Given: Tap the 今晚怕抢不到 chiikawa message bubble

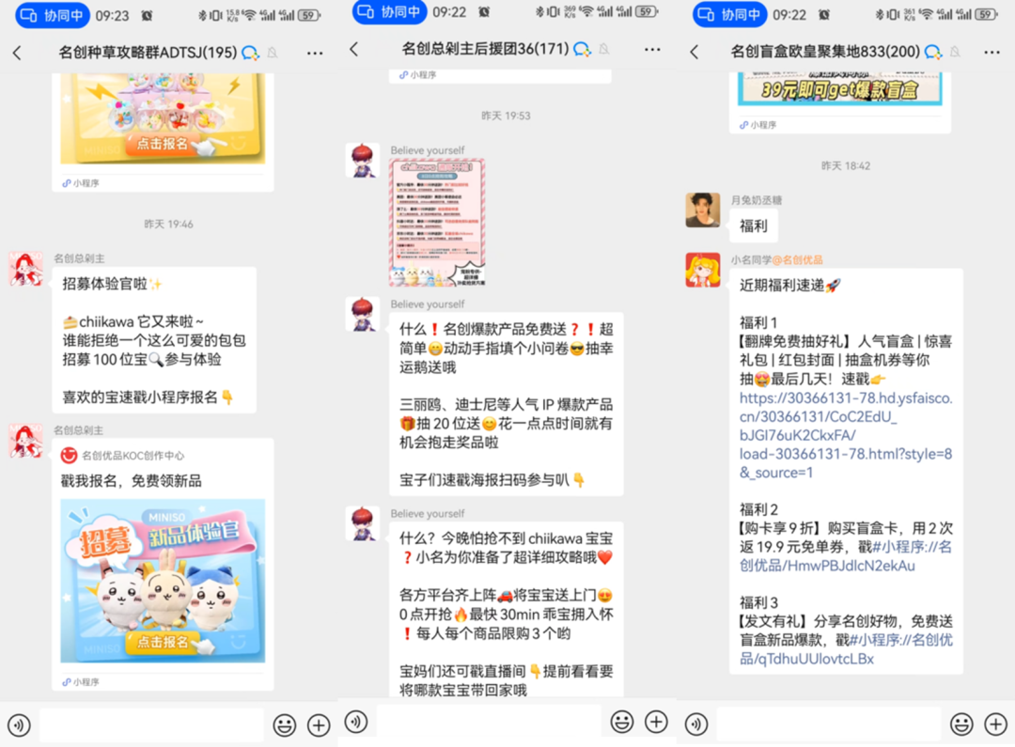Looking at the screenshot, I should pyautogui.click(x=507, y=610).
